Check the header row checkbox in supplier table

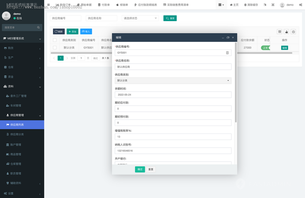click(x=55, y=40)
